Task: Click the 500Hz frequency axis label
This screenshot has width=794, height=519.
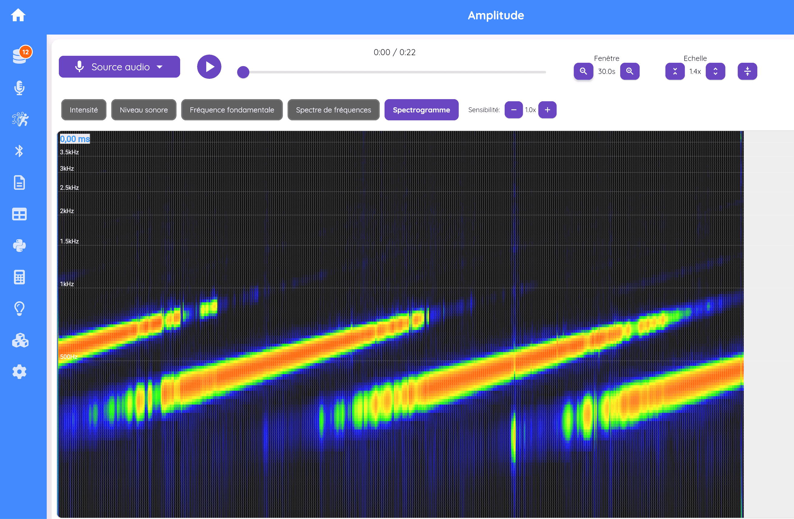Action: [x=69, y=357]
